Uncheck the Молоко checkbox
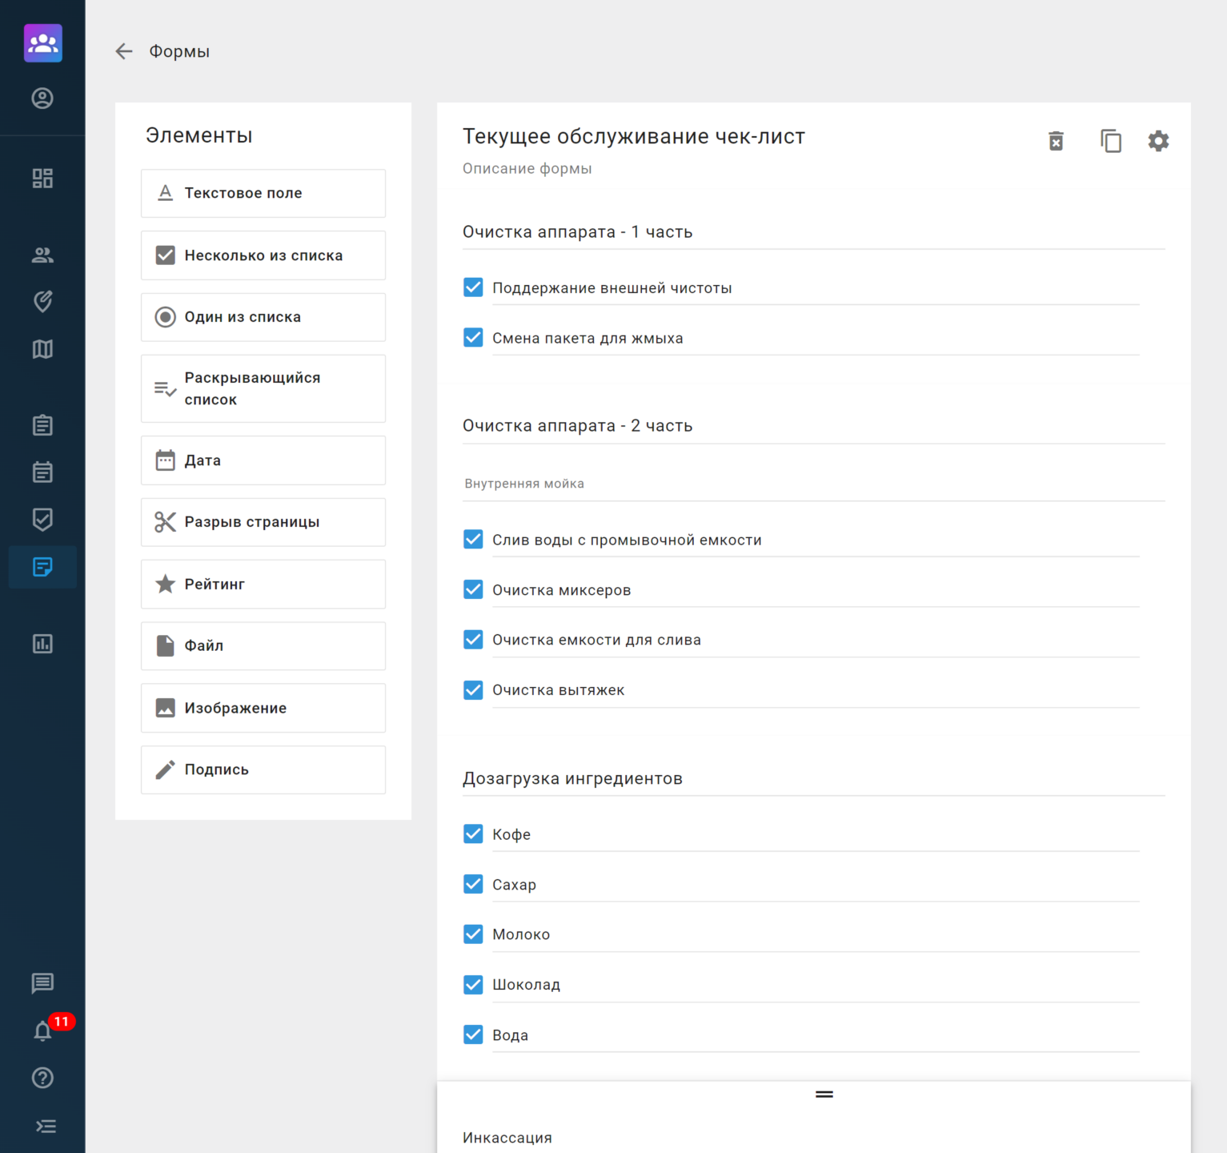This screenshot has width=1227, height=1153. pyautogui.click(x=473, y=934)
